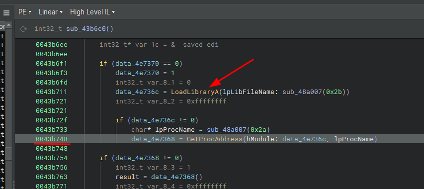Select function name sub_43b6c0 in header

(x=87, y=29)
